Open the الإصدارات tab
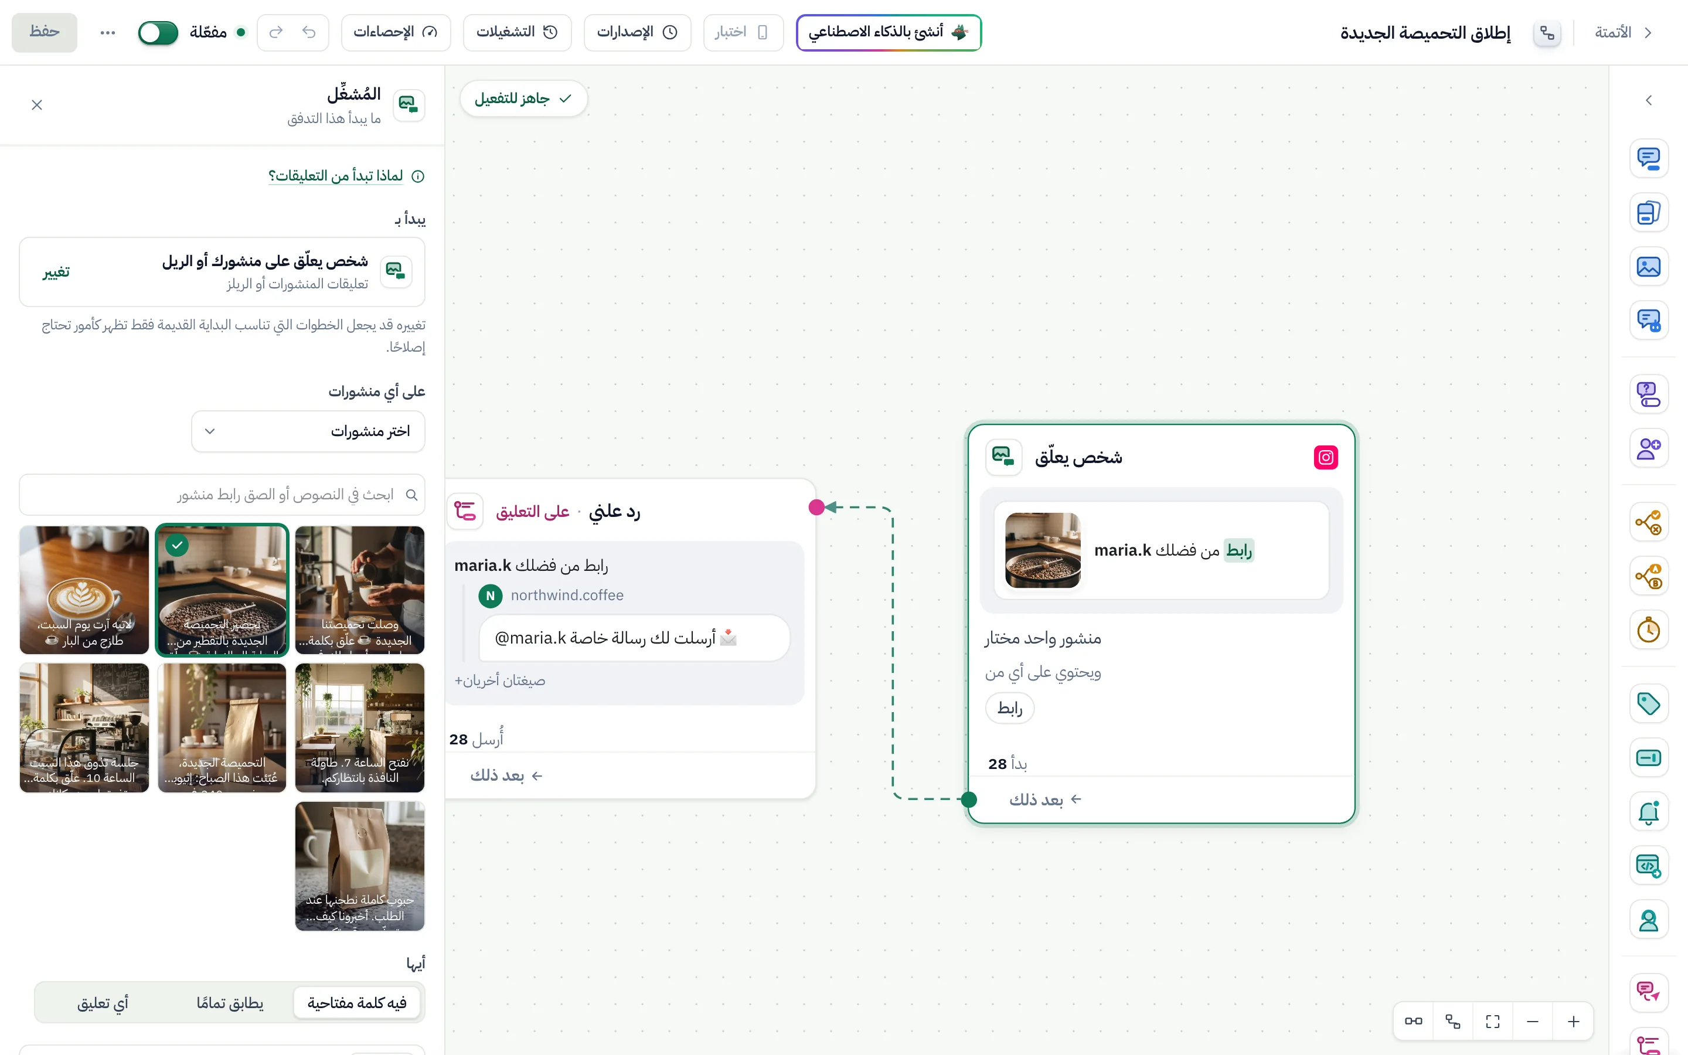Screen dimensions: 1688x1055 pyautogui.click(x=637, y=32)
